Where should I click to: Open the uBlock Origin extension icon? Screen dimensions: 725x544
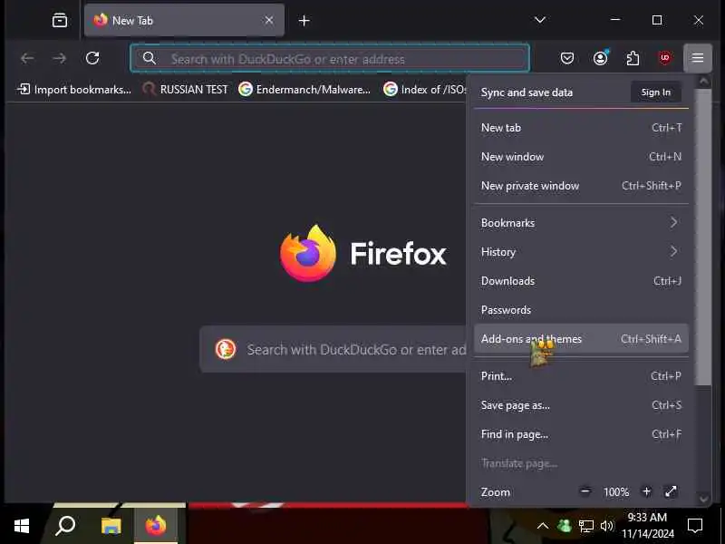tap(665, 58)
